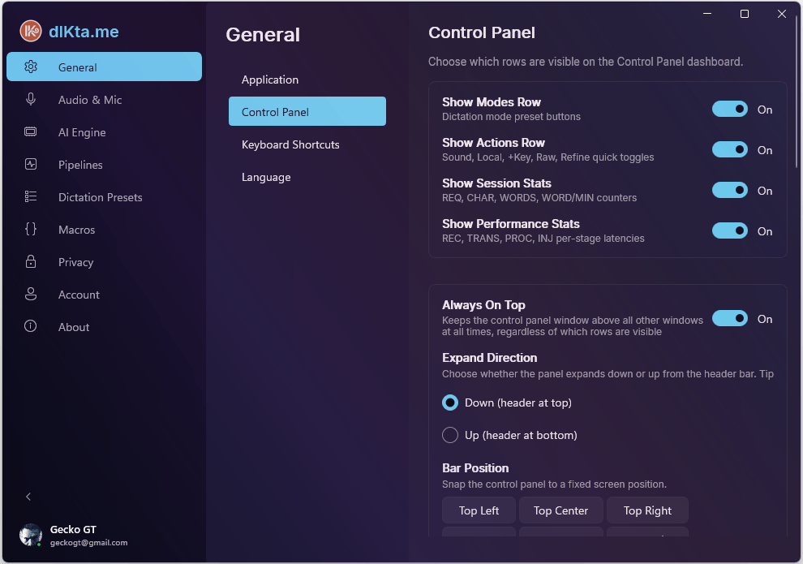
Task: Open the Application settings sub-tab
Action: click(307, 80)
